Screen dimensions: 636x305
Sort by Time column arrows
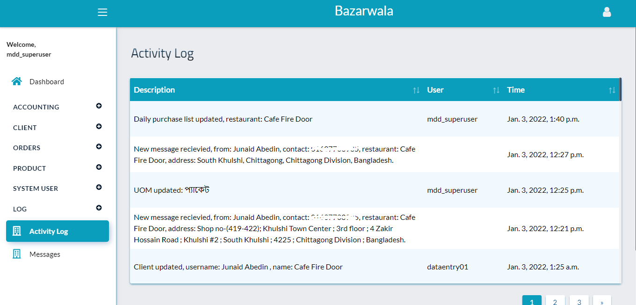612,90
